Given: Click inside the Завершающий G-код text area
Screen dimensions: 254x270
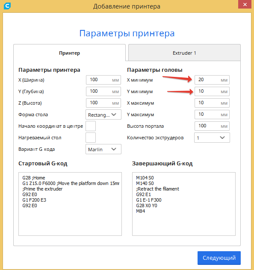Looking at the screenshot, I should [184, 204].
